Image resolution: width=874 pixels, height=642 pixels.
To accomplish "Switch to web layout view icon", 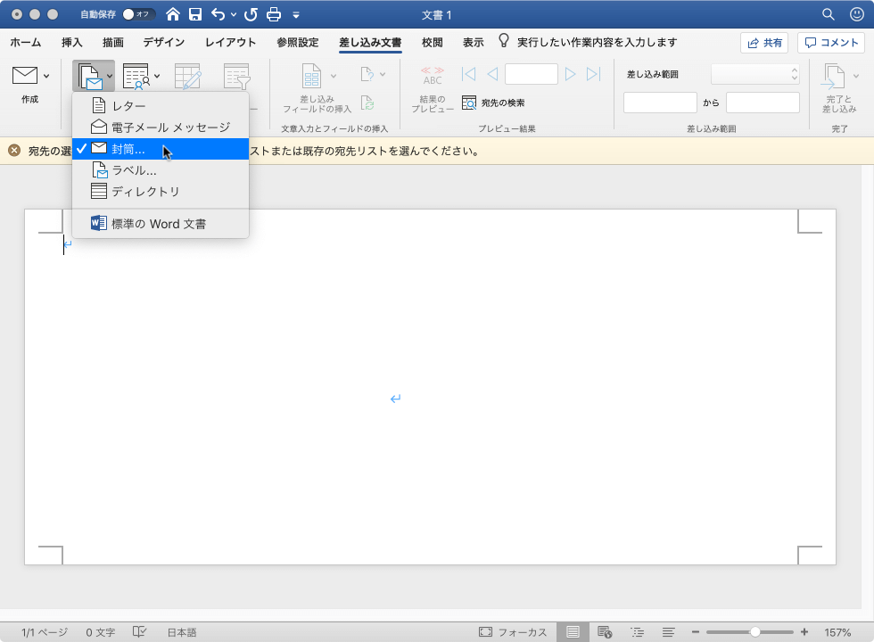I will (605, 632).
